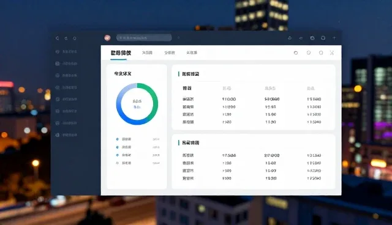Open the topmost item in the left sidebar

pyautogui.click(x=66, y=51)
